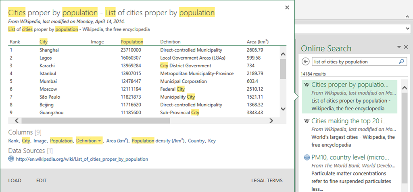Load the selected query with LOAD
Image resolution: width=413 pixels, height=192 pixels.
coord(15,181)
